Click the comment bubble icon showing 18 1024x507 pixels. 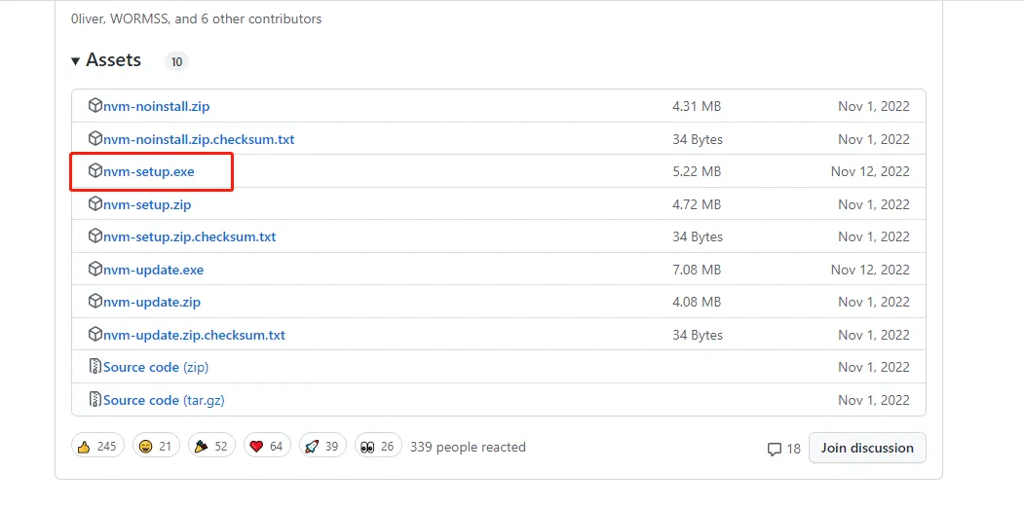[775, 449]
